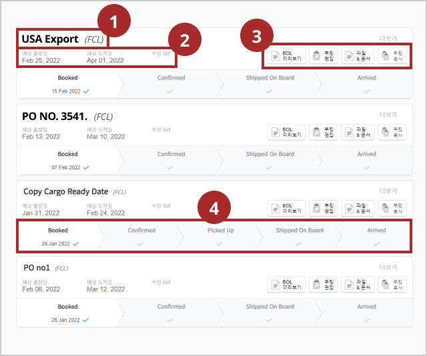Select Shipped On Board stage of PO no1

270,313
